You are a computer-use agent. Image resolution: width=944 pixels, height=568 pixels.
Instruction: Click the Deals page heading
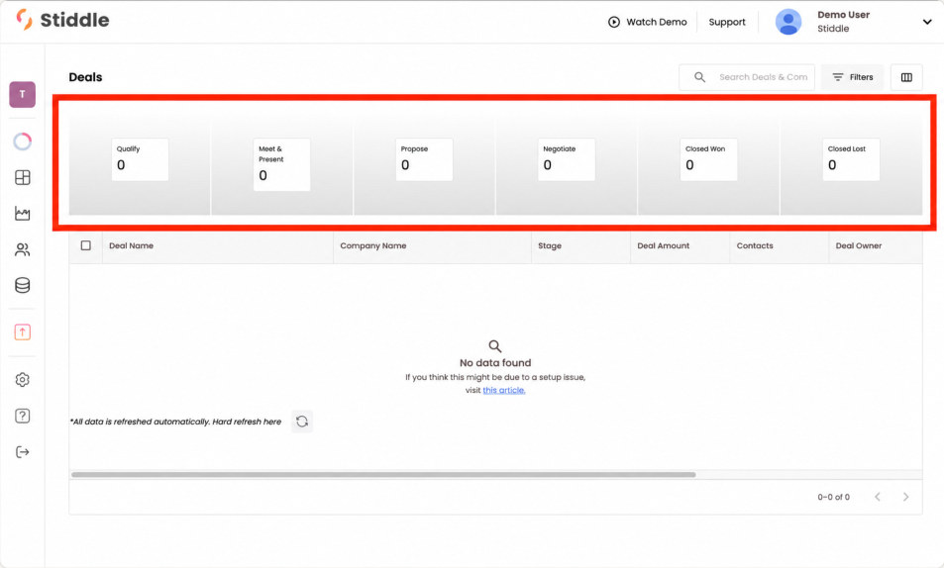[85, 77]
